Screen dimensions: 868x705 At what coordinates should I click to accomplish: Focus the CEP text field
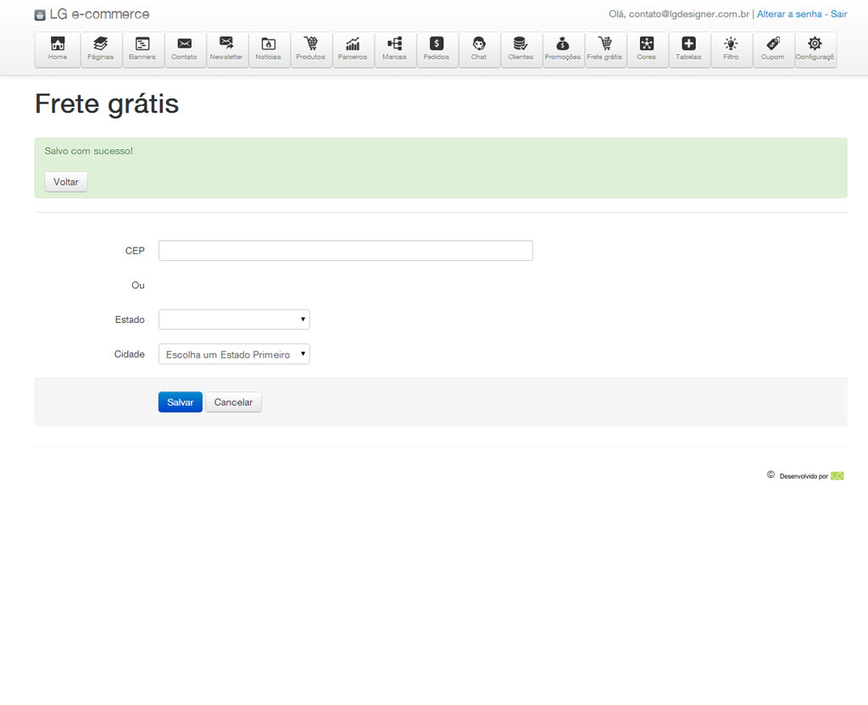(x=345, y=251)
